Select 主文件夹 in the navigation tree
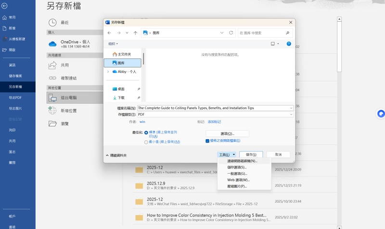The width and height of the screenshot is (385, 229). pos(123,54)
